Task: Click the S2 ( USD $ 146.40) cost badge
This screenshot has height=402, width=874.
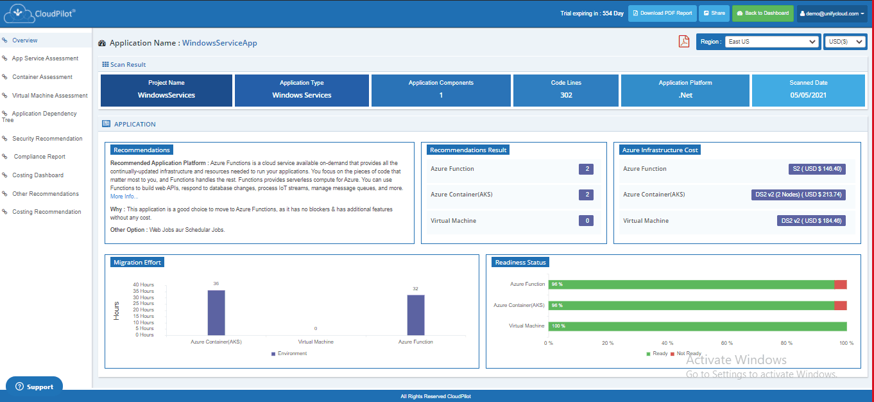Action: (817, 170)
